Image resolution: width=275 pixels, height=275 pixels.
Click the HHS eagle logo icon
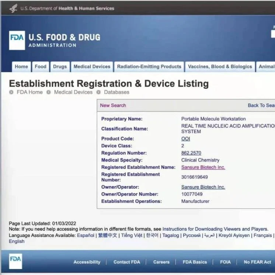pos(13,8)
